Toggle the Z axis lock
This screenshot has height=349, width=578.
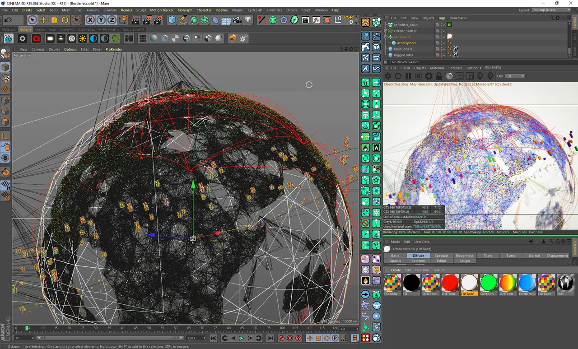pyautogui.click(x=112, y=20)
